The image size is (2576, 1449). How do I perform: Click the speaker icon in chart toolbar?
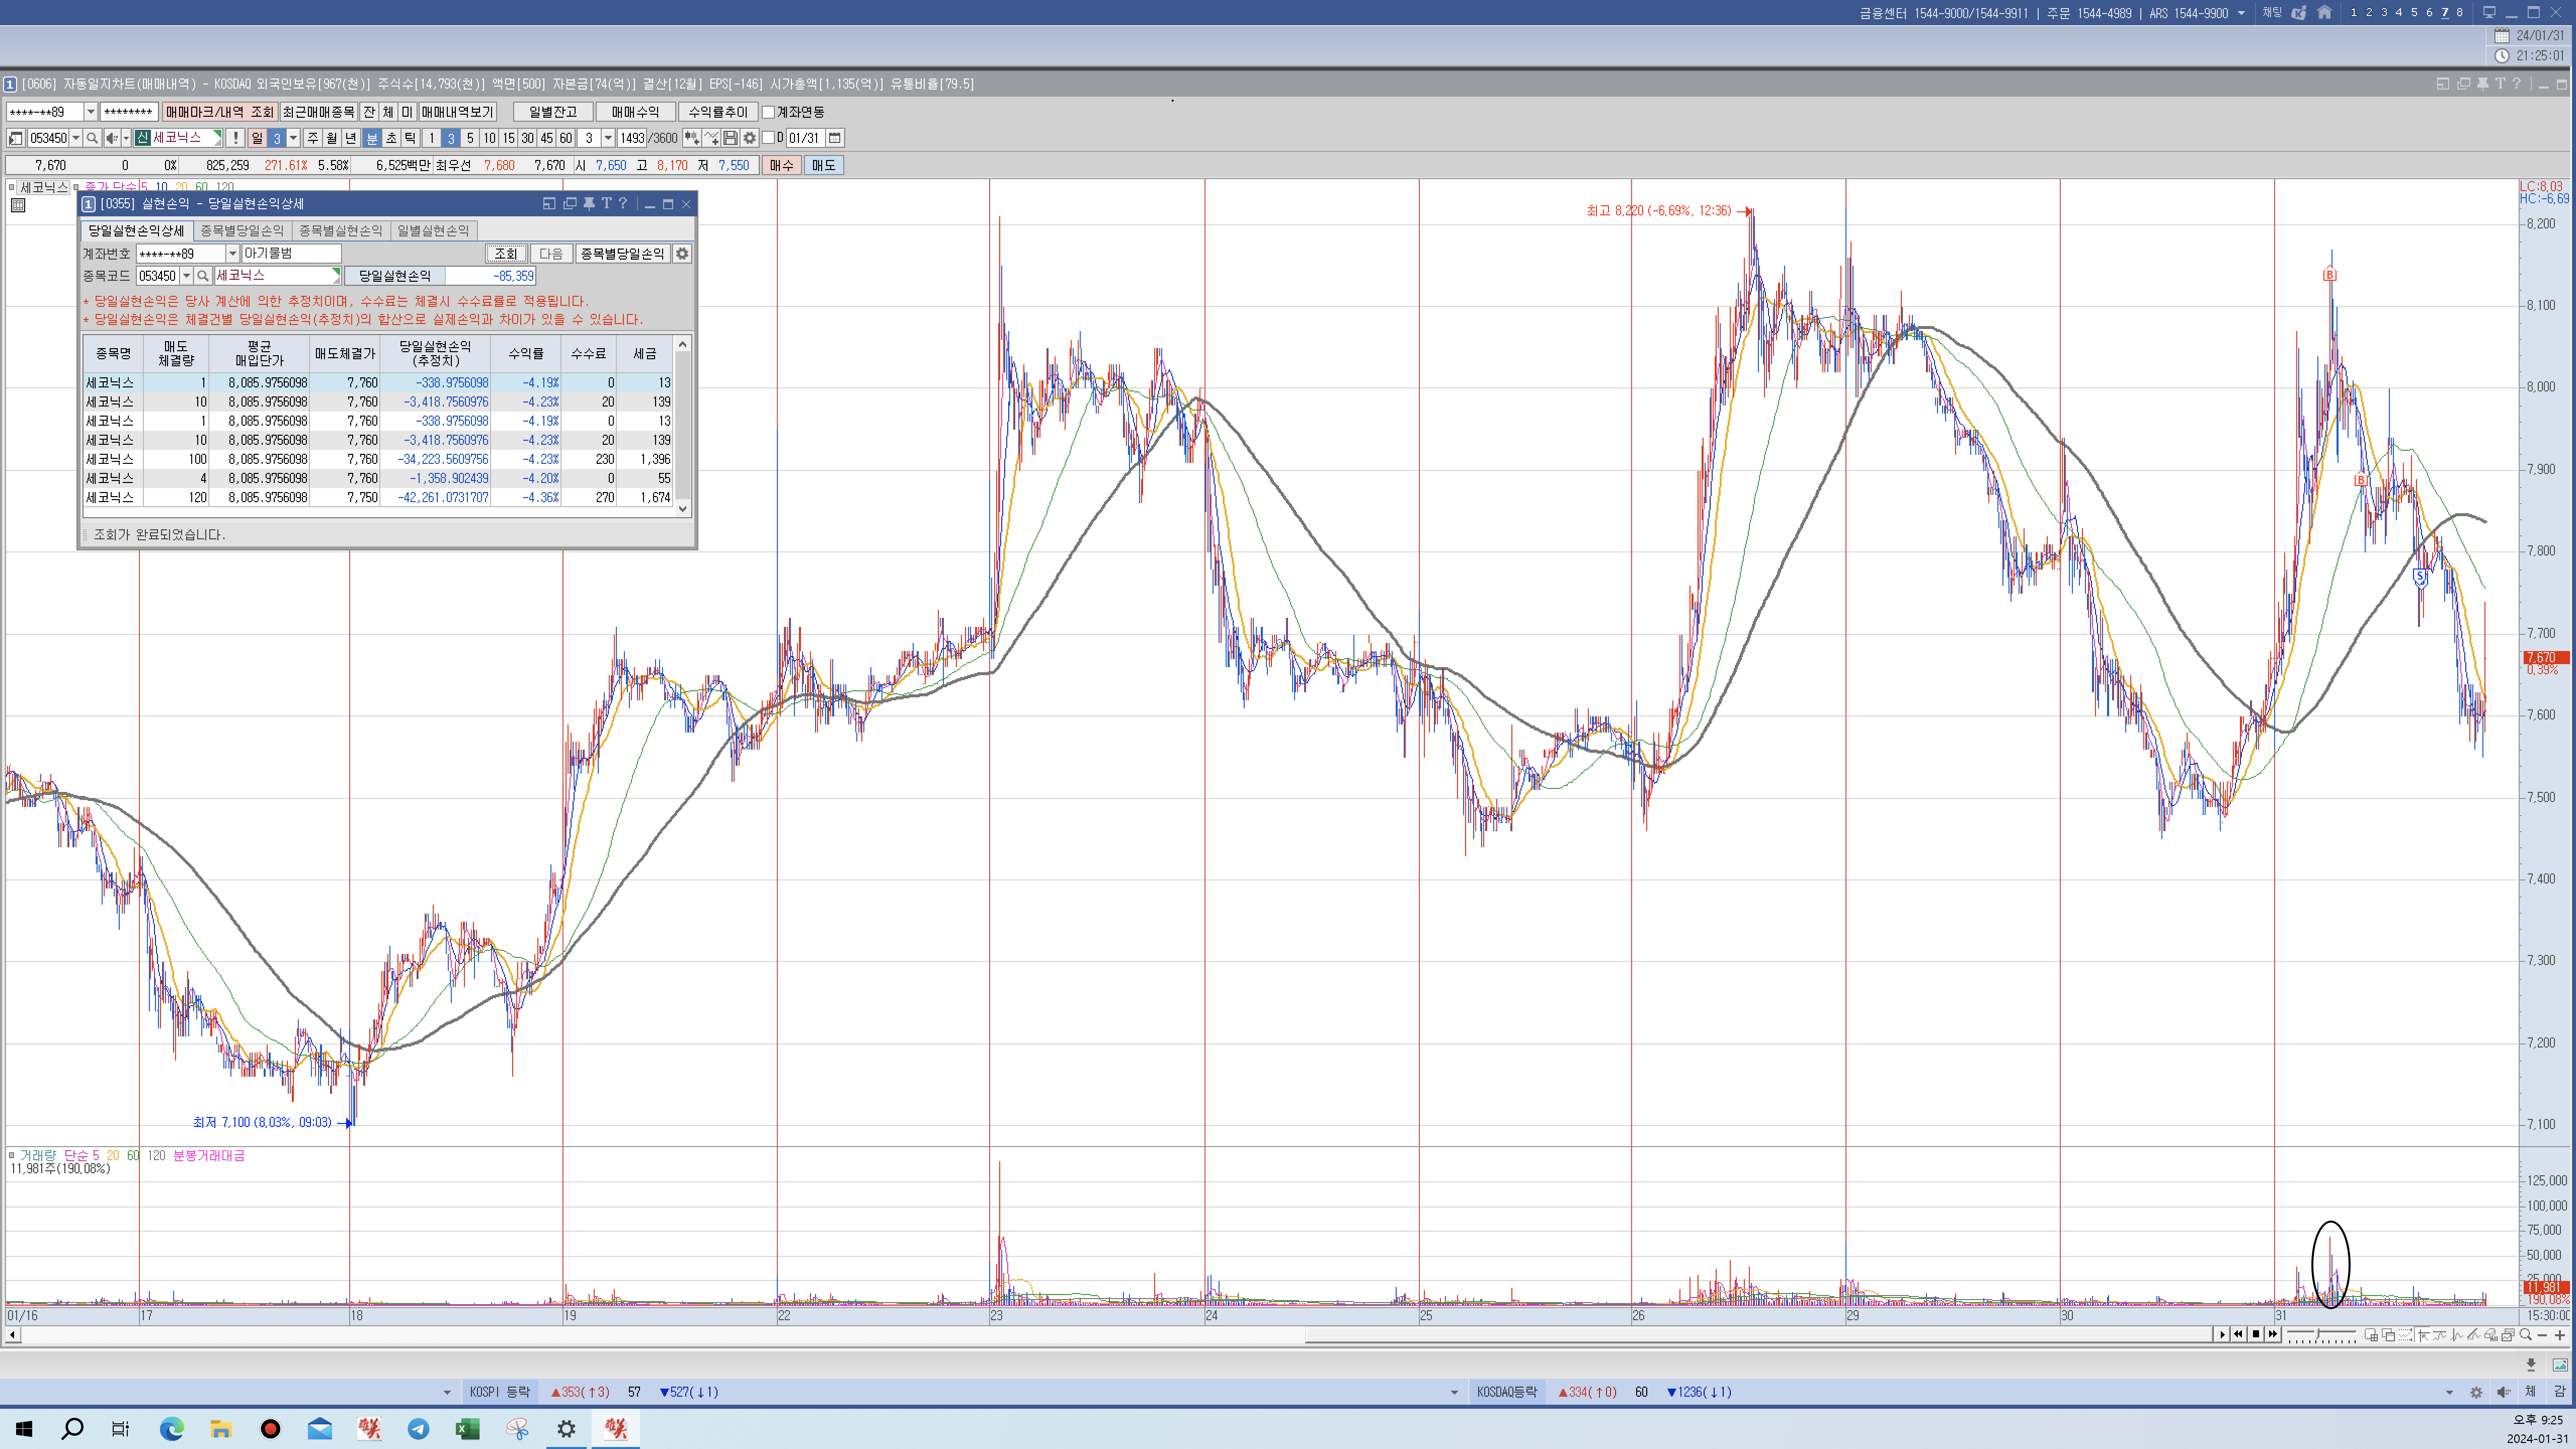tap(112, 138)
